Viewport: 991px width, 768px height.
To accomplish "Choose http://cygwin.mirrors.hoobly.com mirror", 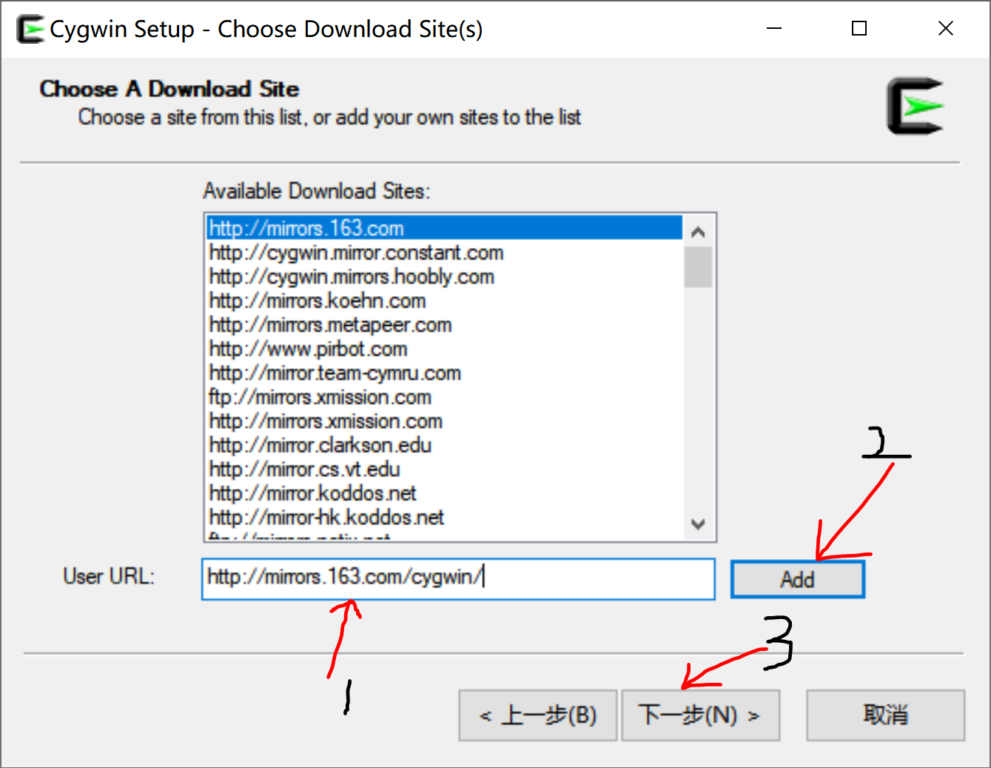I will coord(444,276).
